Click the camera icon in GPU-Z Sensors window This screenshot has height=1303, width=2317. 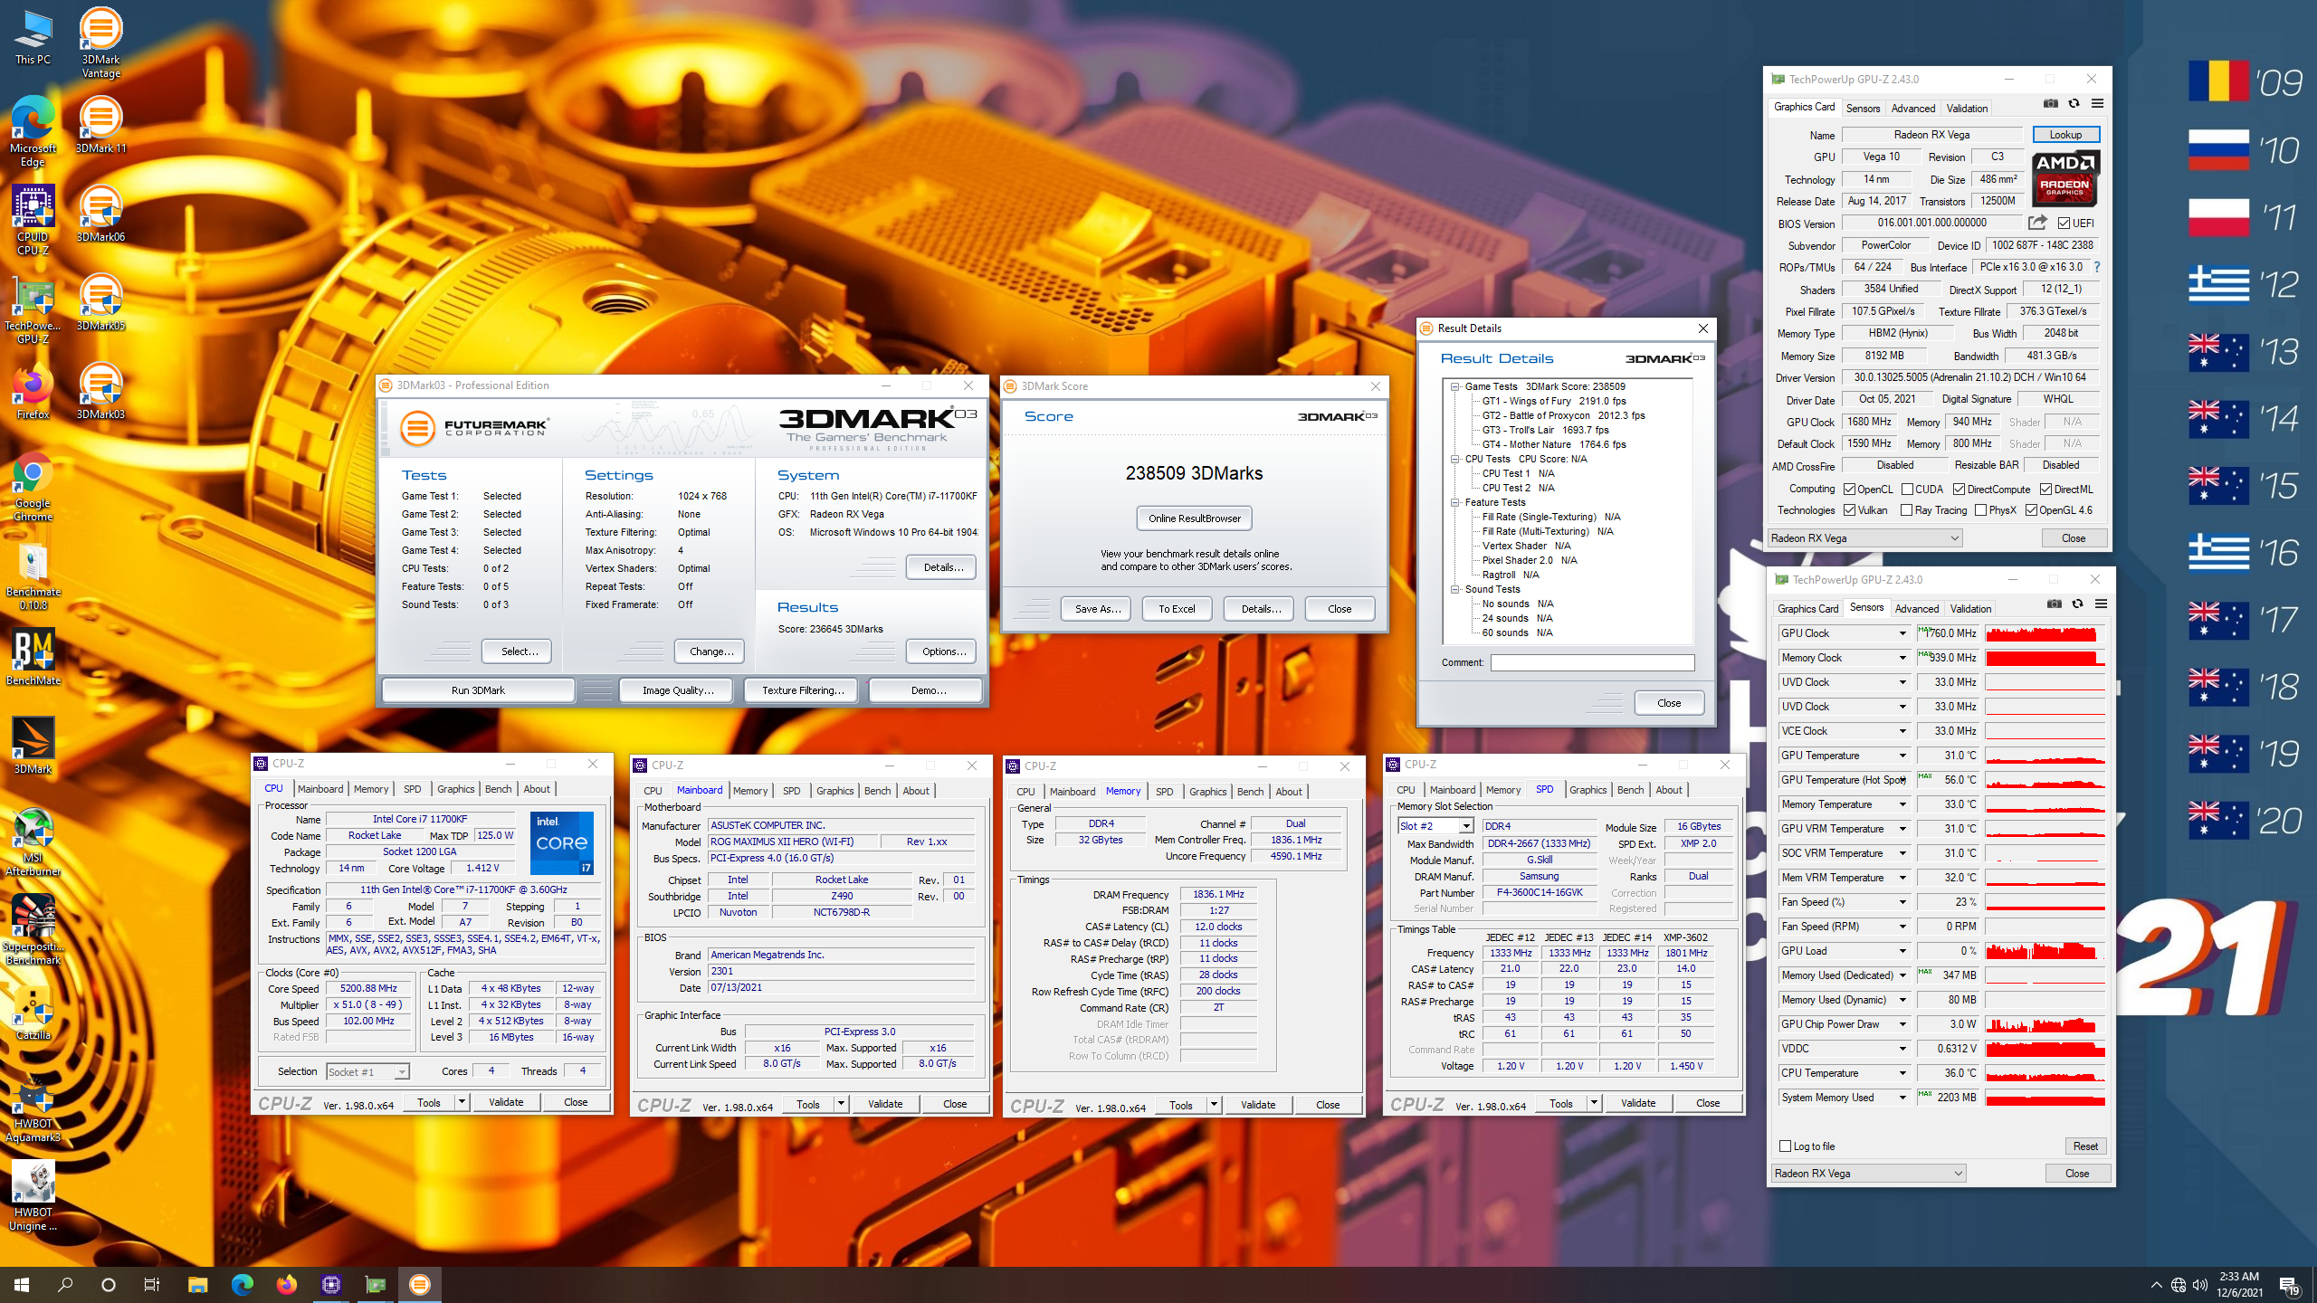click(2055, 604)
